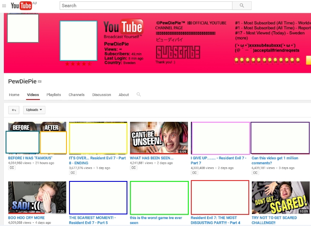Click the YouTube AU logo
The width and height of the screenshot is (311, 226).
click(24, 6)
